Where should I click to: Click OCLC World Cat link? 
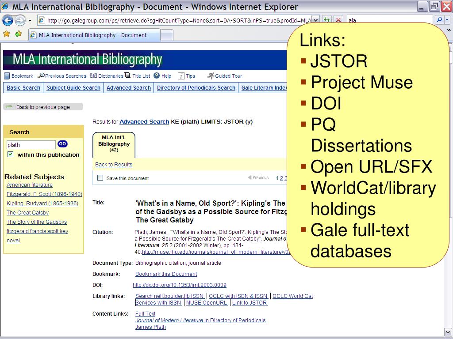(x=293, y=296)
